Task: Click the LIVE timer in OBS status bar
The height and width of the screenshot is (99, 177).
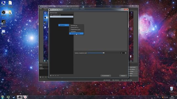Action: [x=107, y=80]
